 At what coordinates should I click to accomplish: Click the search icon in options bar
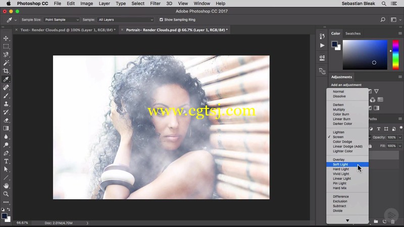tap(383, 20)
